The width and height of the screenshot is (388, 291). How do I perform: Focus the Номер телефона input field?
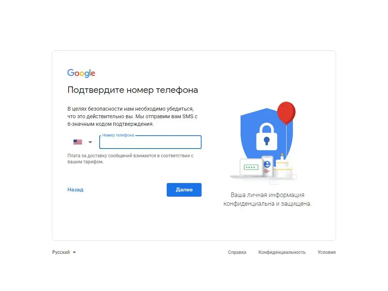click(150, 142)
